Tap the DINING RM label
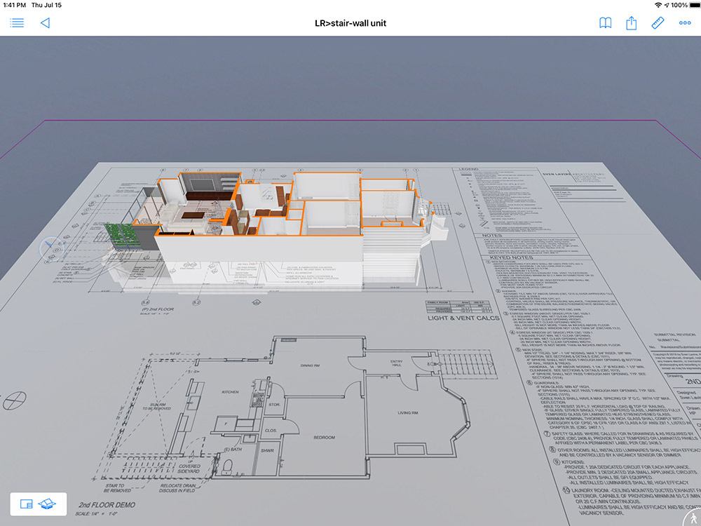This screenshot has height=526, width=701. pos(310,365)
